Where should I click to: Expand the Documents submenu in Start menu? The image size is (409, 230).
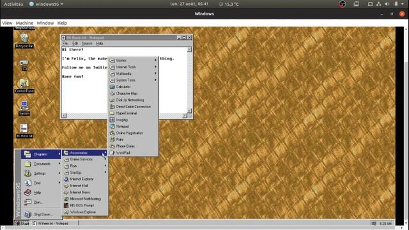tap(41, 164)
